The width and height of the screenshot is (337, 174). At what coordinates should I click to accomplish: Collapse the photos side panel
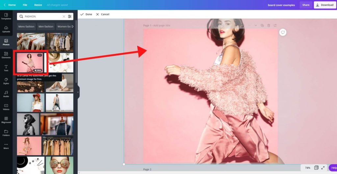(x=78, y=92)
